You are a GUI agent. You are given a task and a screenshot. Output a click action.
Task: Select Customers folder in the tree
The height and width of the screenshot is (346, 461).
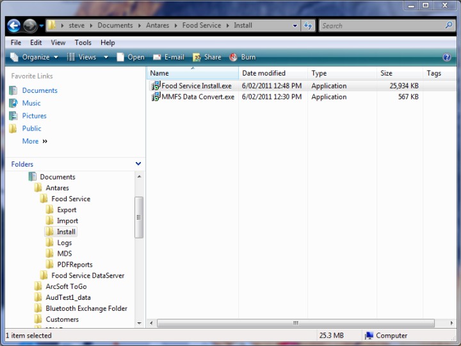(x=62, y=319)
